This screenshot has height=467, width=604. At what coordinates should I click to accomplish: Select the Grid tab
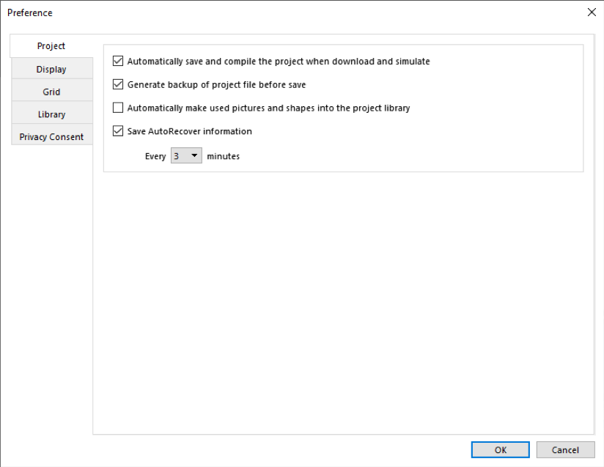pos(51,92)
